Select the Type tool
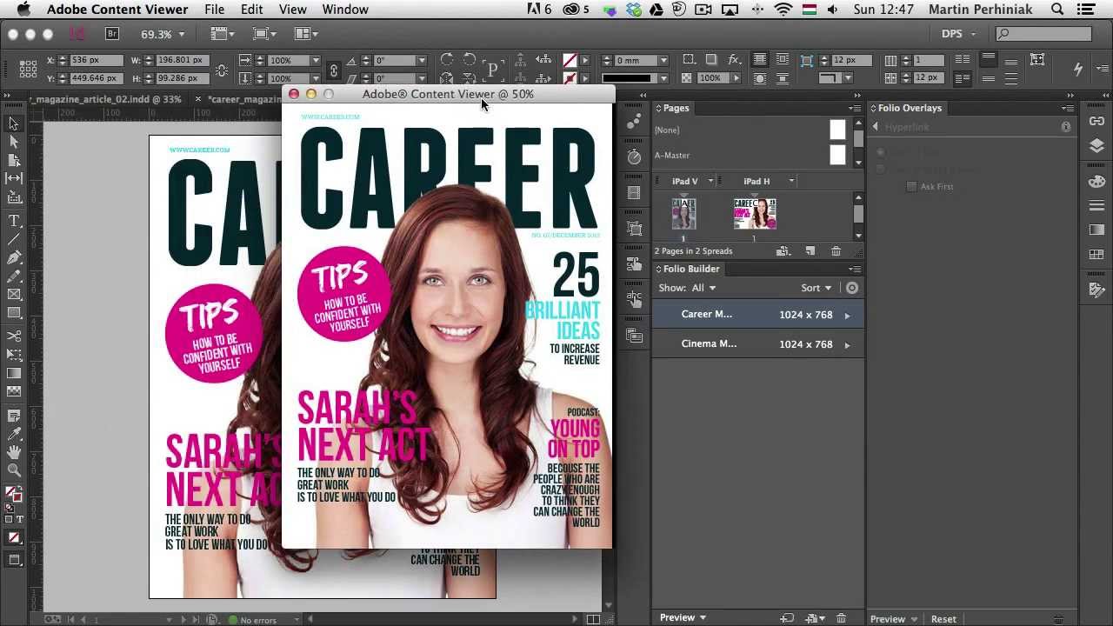This screenshot has height=626, width=1113. [x=14, y=221]
